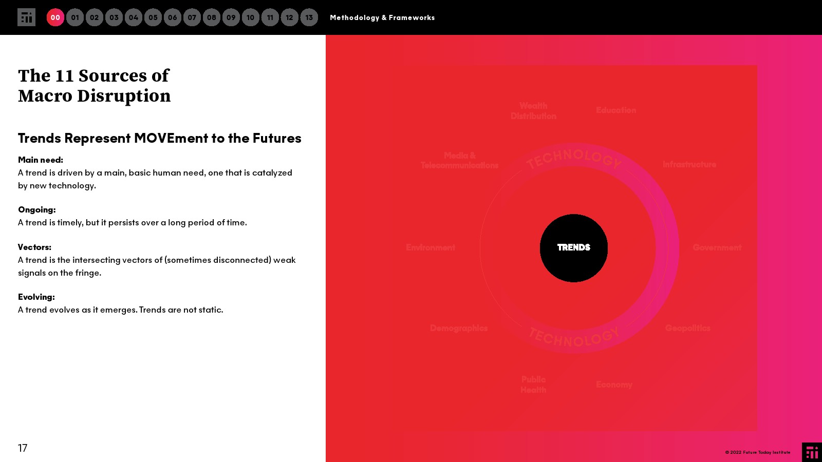Viewport: 822px width, 462px height.
Task: Switch to section 09 in navigation
Action: pyautogui.click(x=231, y=17)
